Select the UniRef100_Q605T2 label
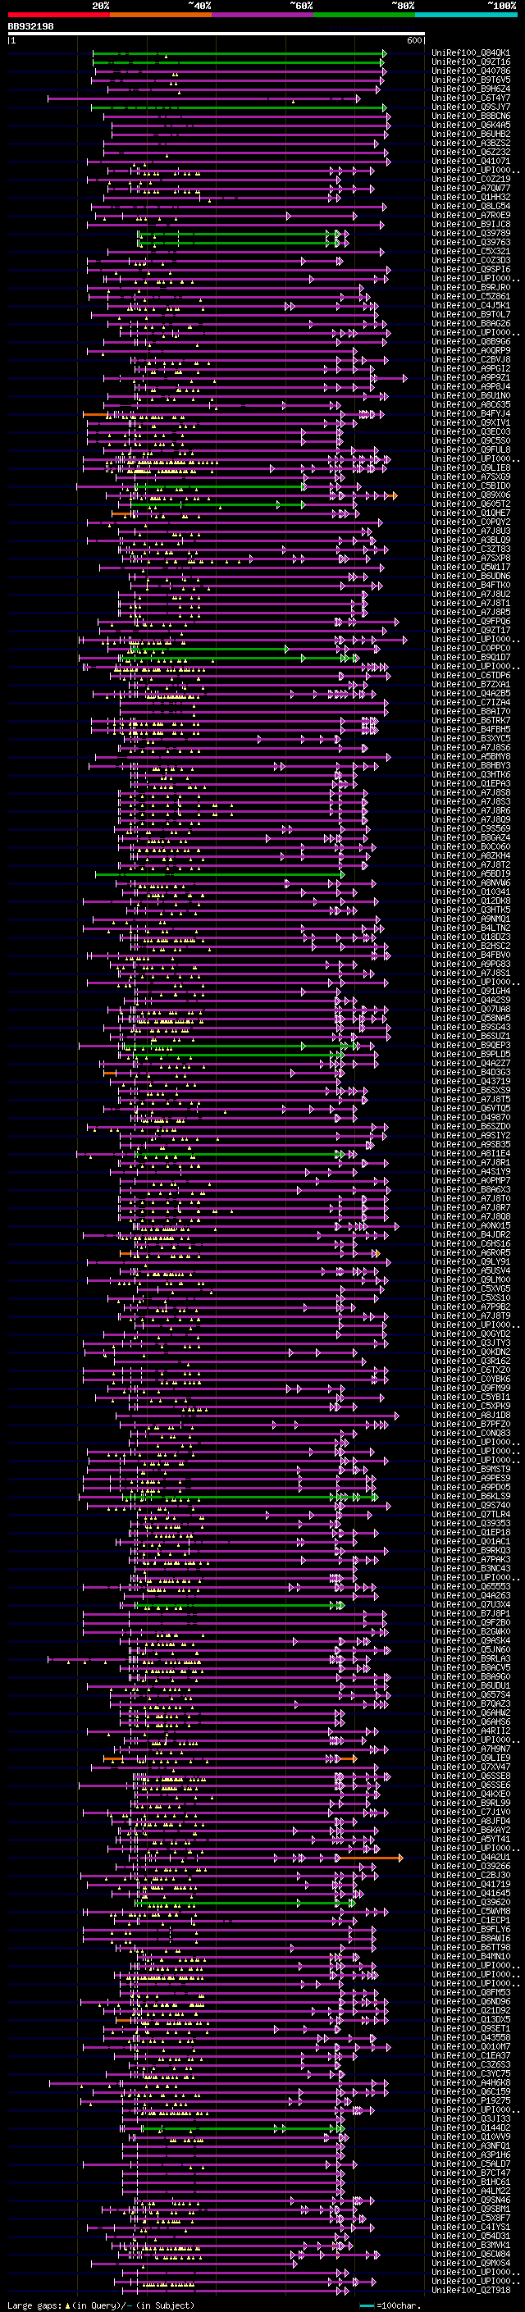Image resolution: width=525 pixels, height=2312 pixels. coord(471,504)
